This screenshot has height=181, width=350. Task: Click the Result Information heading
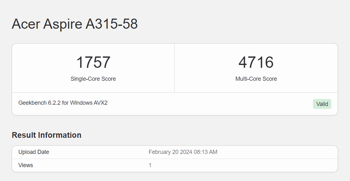tap(47, 135)
